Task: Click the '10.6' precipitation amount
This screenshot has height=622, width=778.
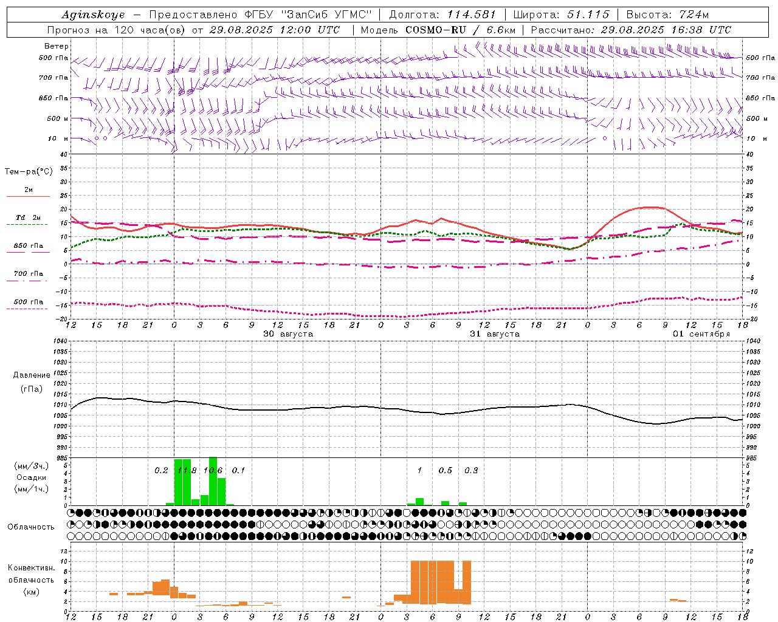Action: tap(213, 471)
